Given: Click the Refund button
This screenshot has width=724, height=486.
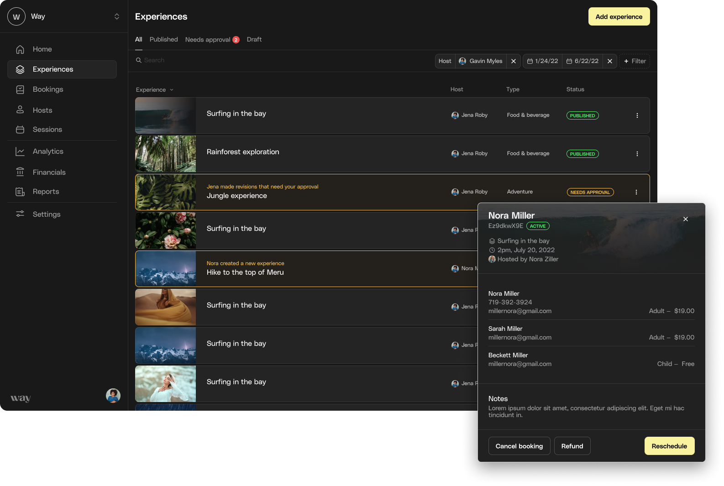Looking at the screenshot, I should point(572,446).
